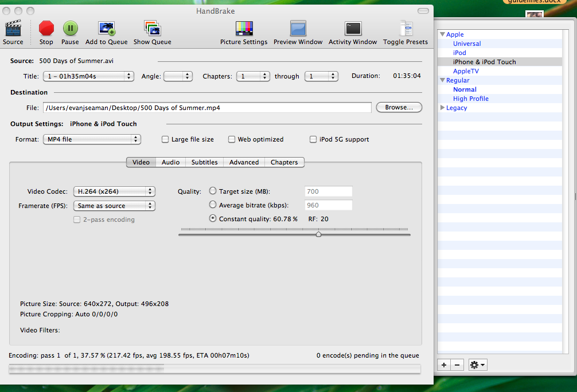577x392 pixels.
Task: Click the Picture Cropping Auto 0/0/0/0 text
Action: 69,314
